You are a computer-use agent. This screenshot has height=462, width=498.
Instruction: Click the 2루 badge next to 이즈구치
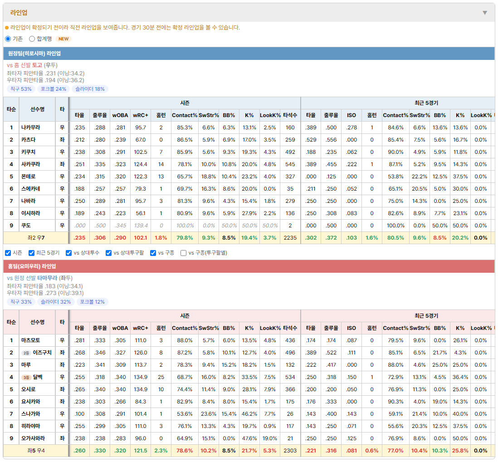(26, 353)
